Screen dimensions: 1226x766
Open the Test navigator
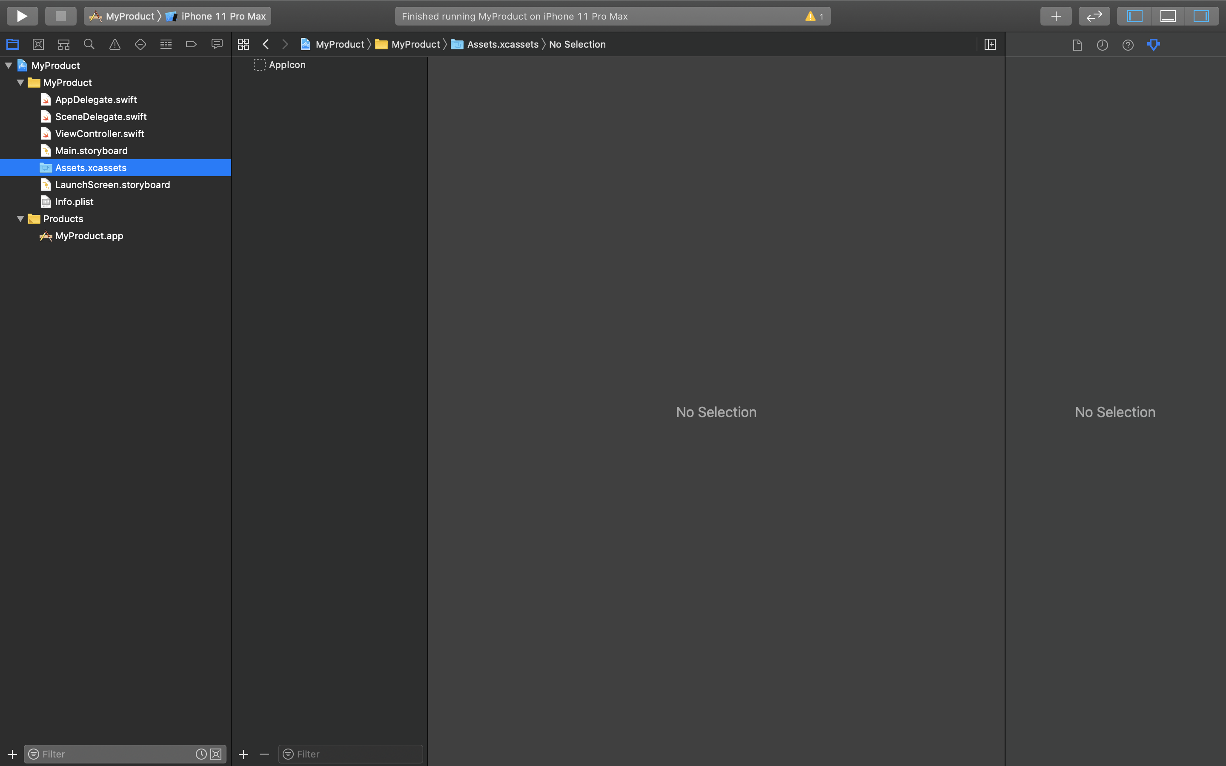coord(140,45)
